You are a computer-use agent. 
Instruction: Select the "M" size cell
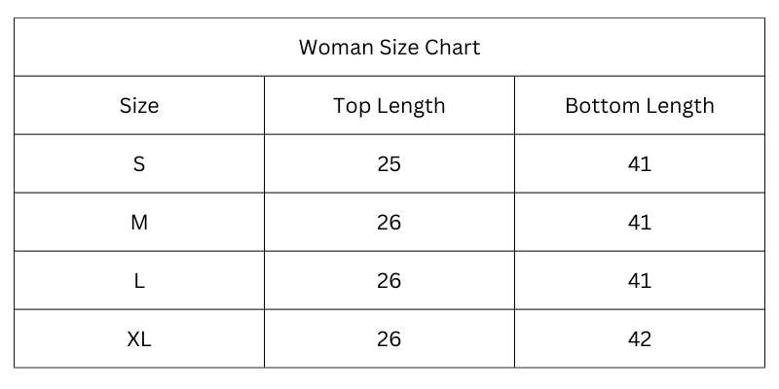pyautogui.click(x=139, y=222)
